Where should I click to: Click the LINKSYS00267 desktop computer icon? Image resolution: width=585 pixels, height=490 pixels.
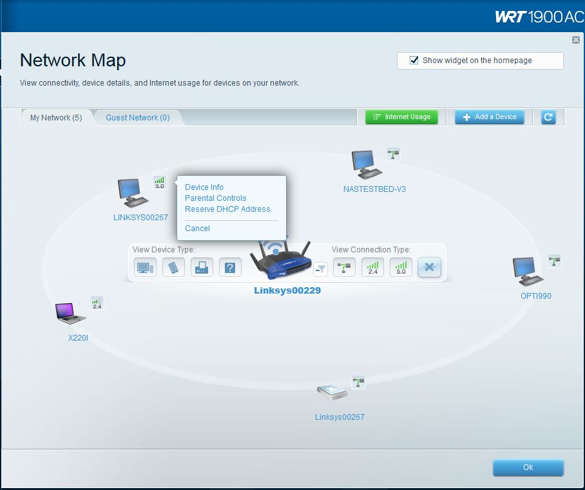click(x=133, y=193)
